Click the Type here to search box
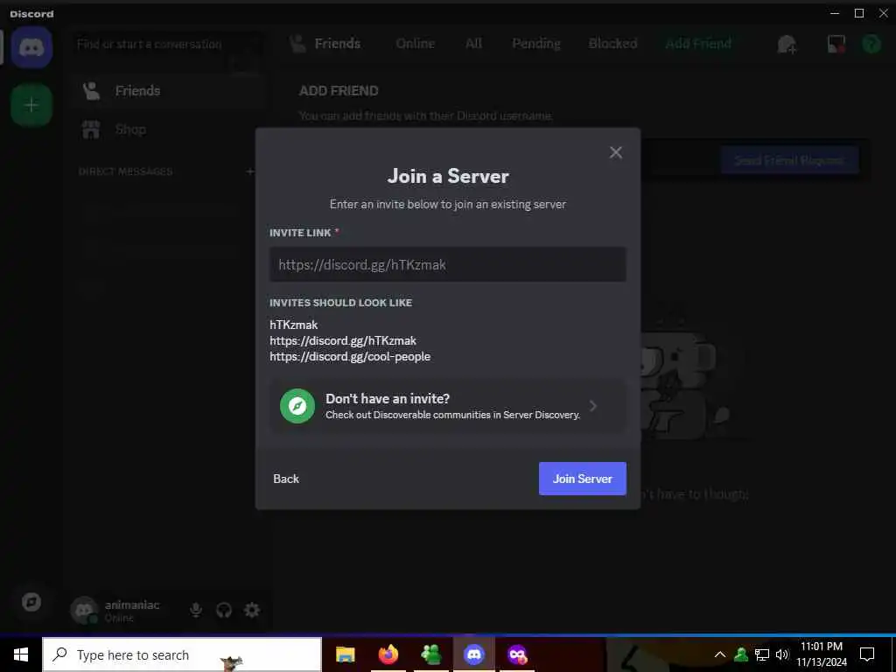 point(182,654)
